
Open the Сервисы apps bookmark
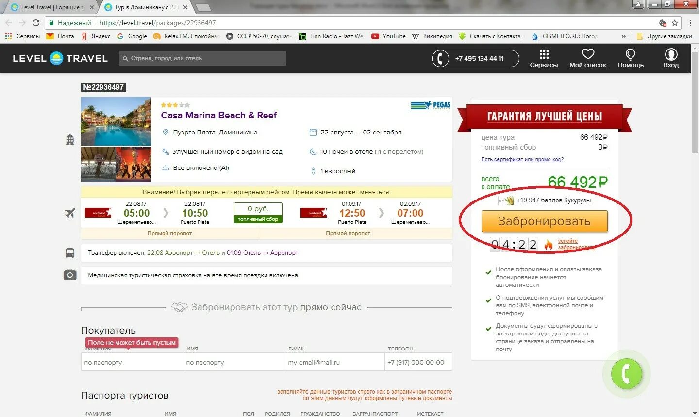(22, 36)
